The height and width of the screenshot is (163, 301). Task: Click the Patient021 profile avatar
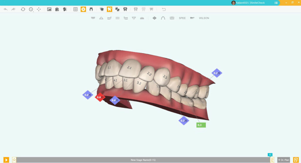tap(233, 3)
